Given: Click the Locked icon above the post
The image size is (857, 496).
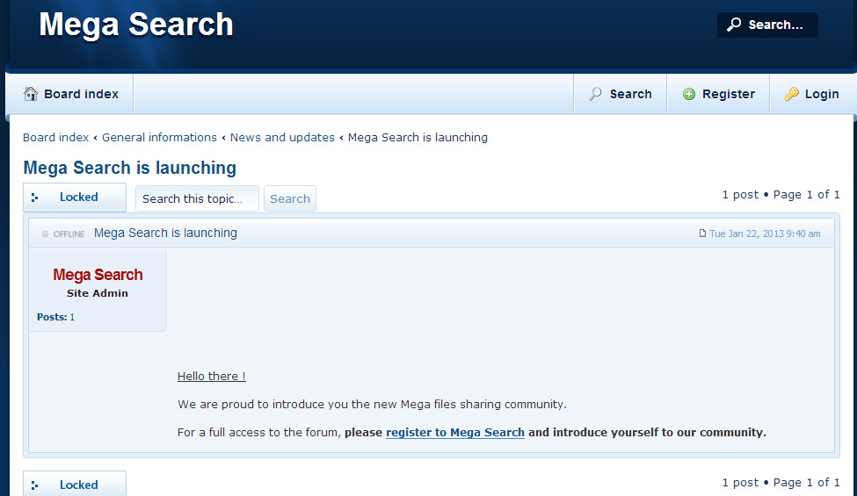Looking at the screenshot, I should 34,198.
